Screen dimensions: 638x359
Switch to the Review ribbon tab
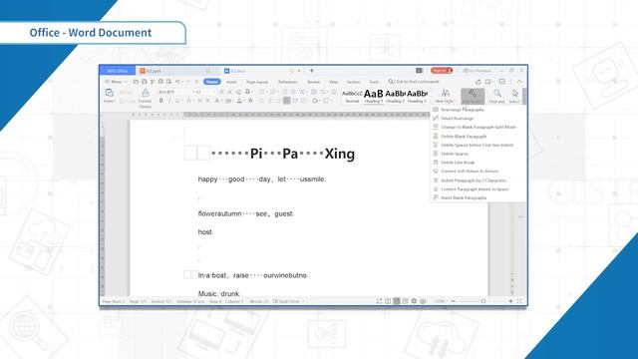coord(313,82)
